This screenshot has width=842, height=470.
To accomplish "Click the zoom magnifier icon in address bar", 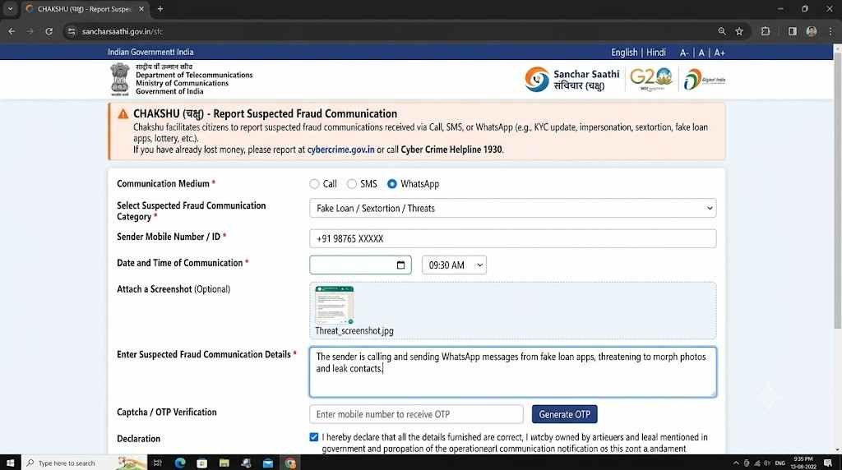I will [722, 32].
